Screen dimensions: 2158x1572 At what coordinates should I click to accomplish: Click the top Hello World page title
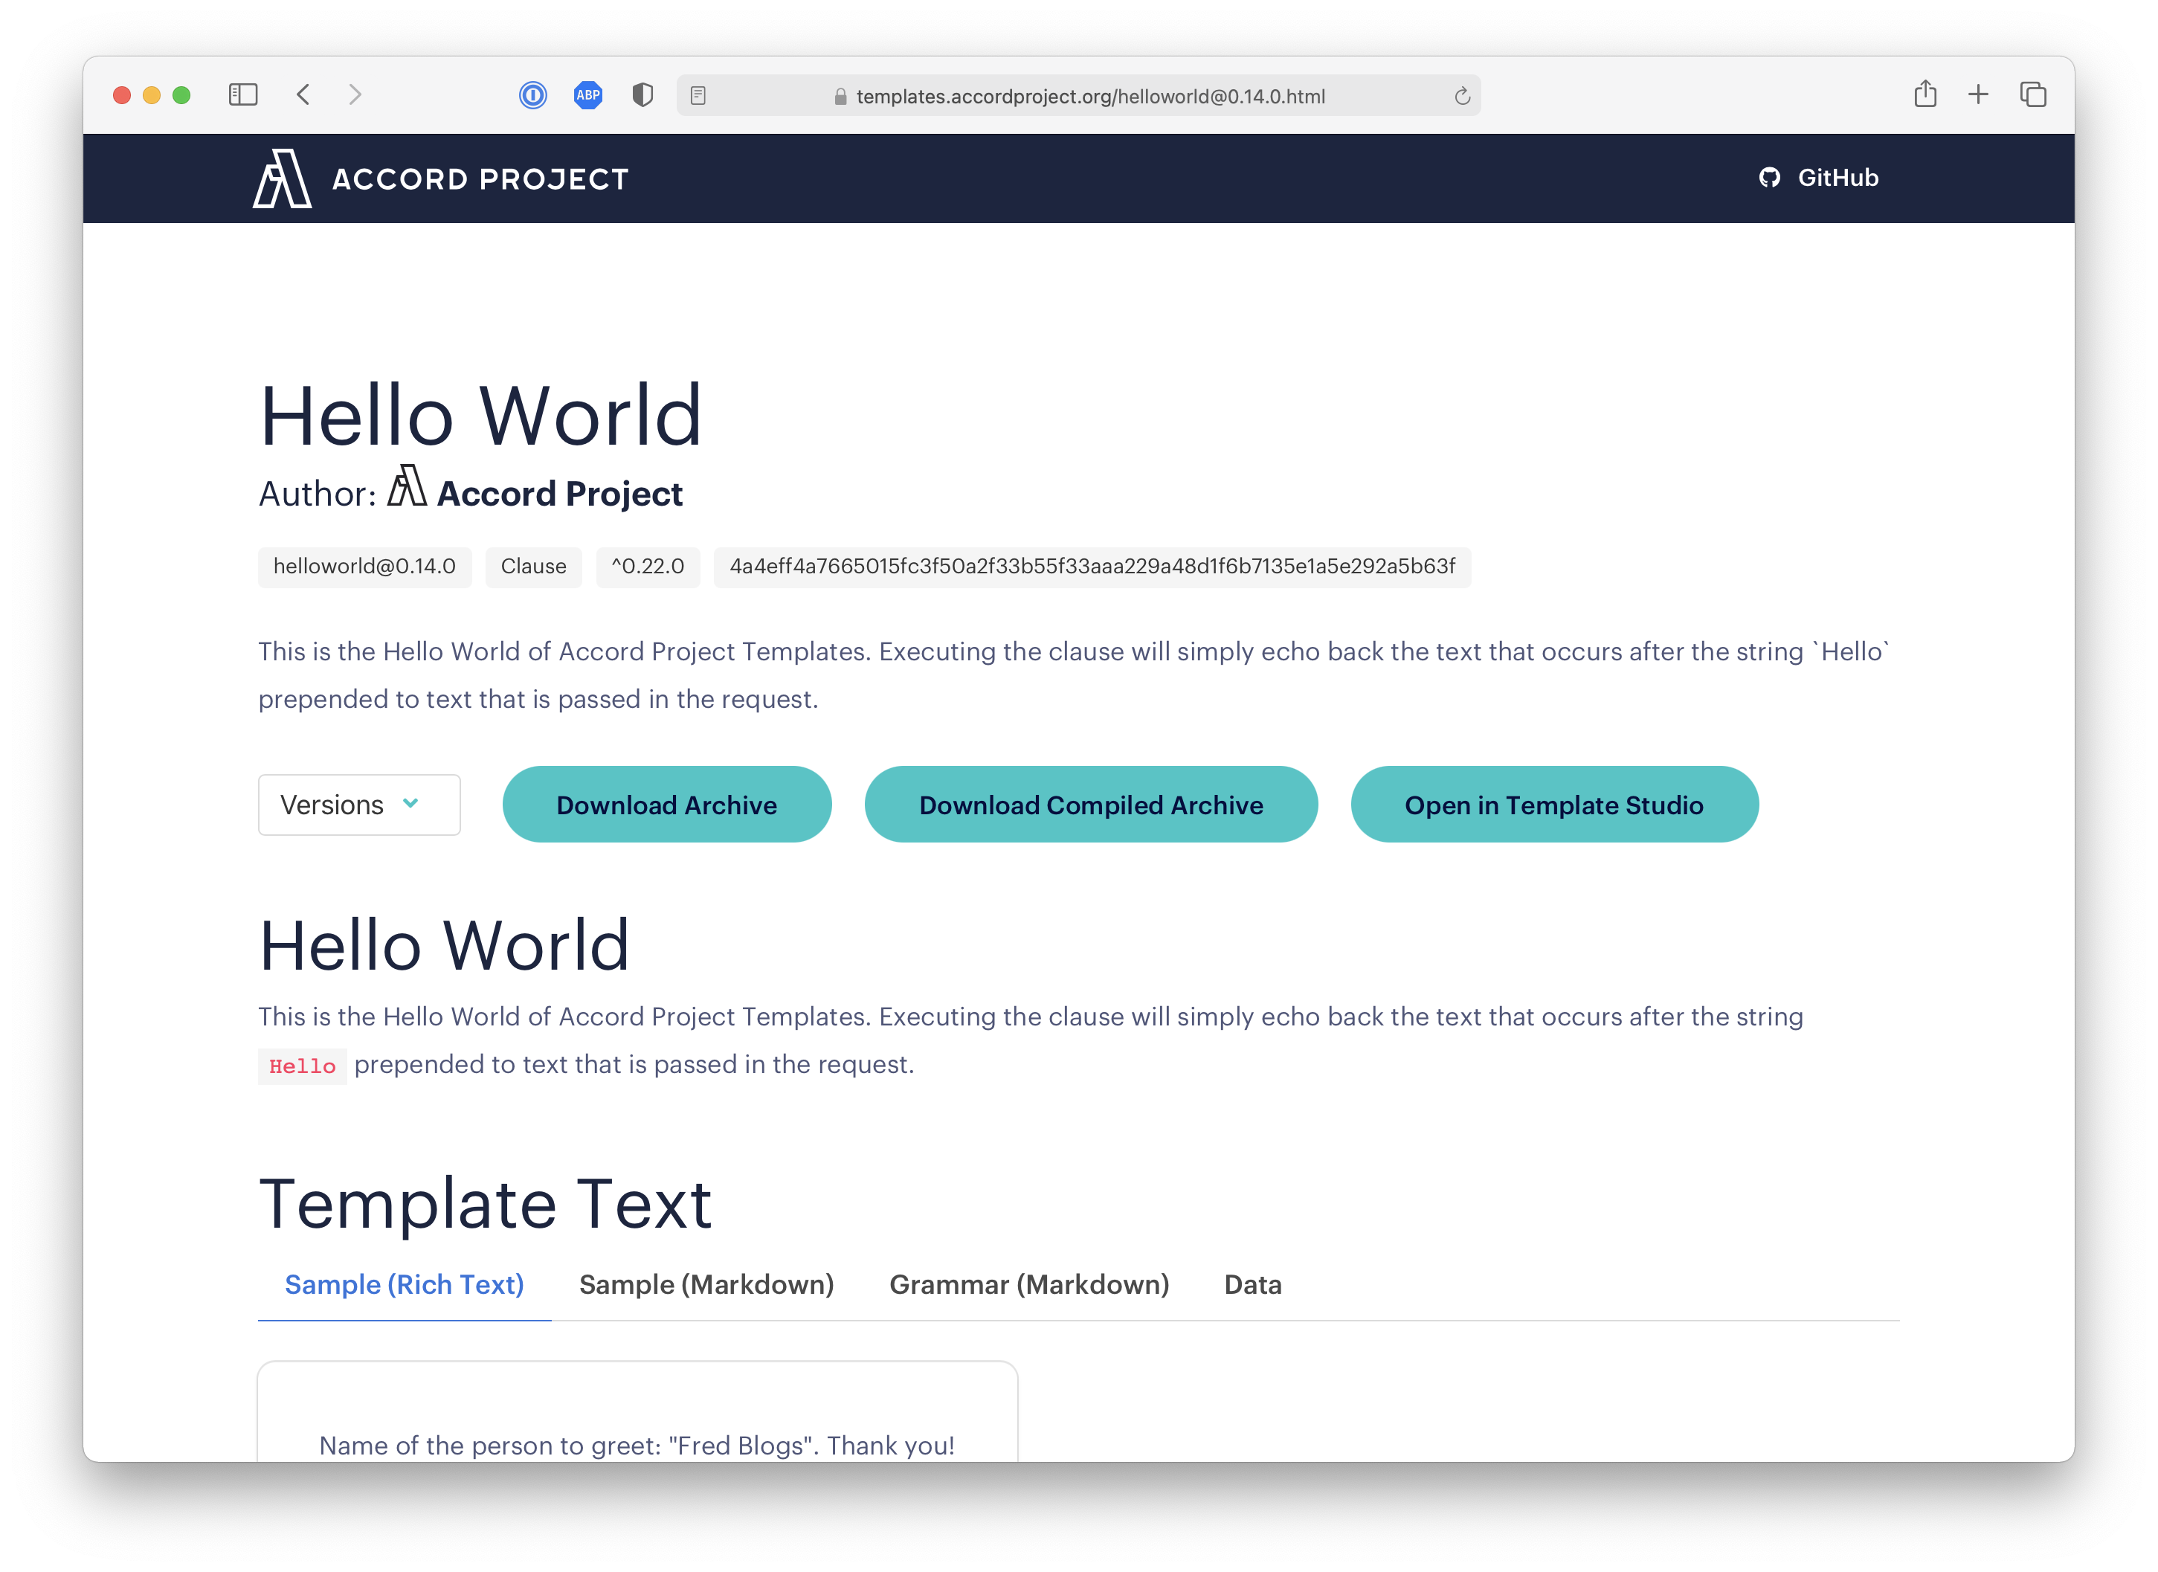pos(480,415)
